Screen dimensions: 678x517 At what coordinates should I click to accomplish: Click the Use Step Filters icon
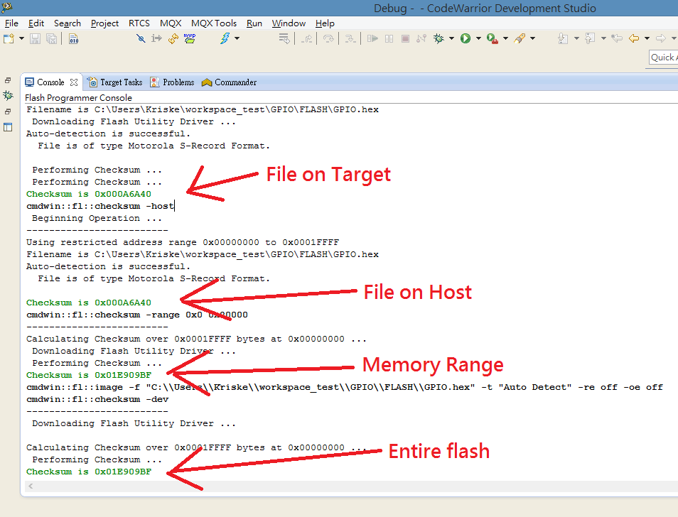coord(284,39)
